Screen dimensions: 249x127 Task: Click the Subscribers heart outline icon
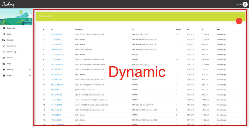[x=4, y=46]
